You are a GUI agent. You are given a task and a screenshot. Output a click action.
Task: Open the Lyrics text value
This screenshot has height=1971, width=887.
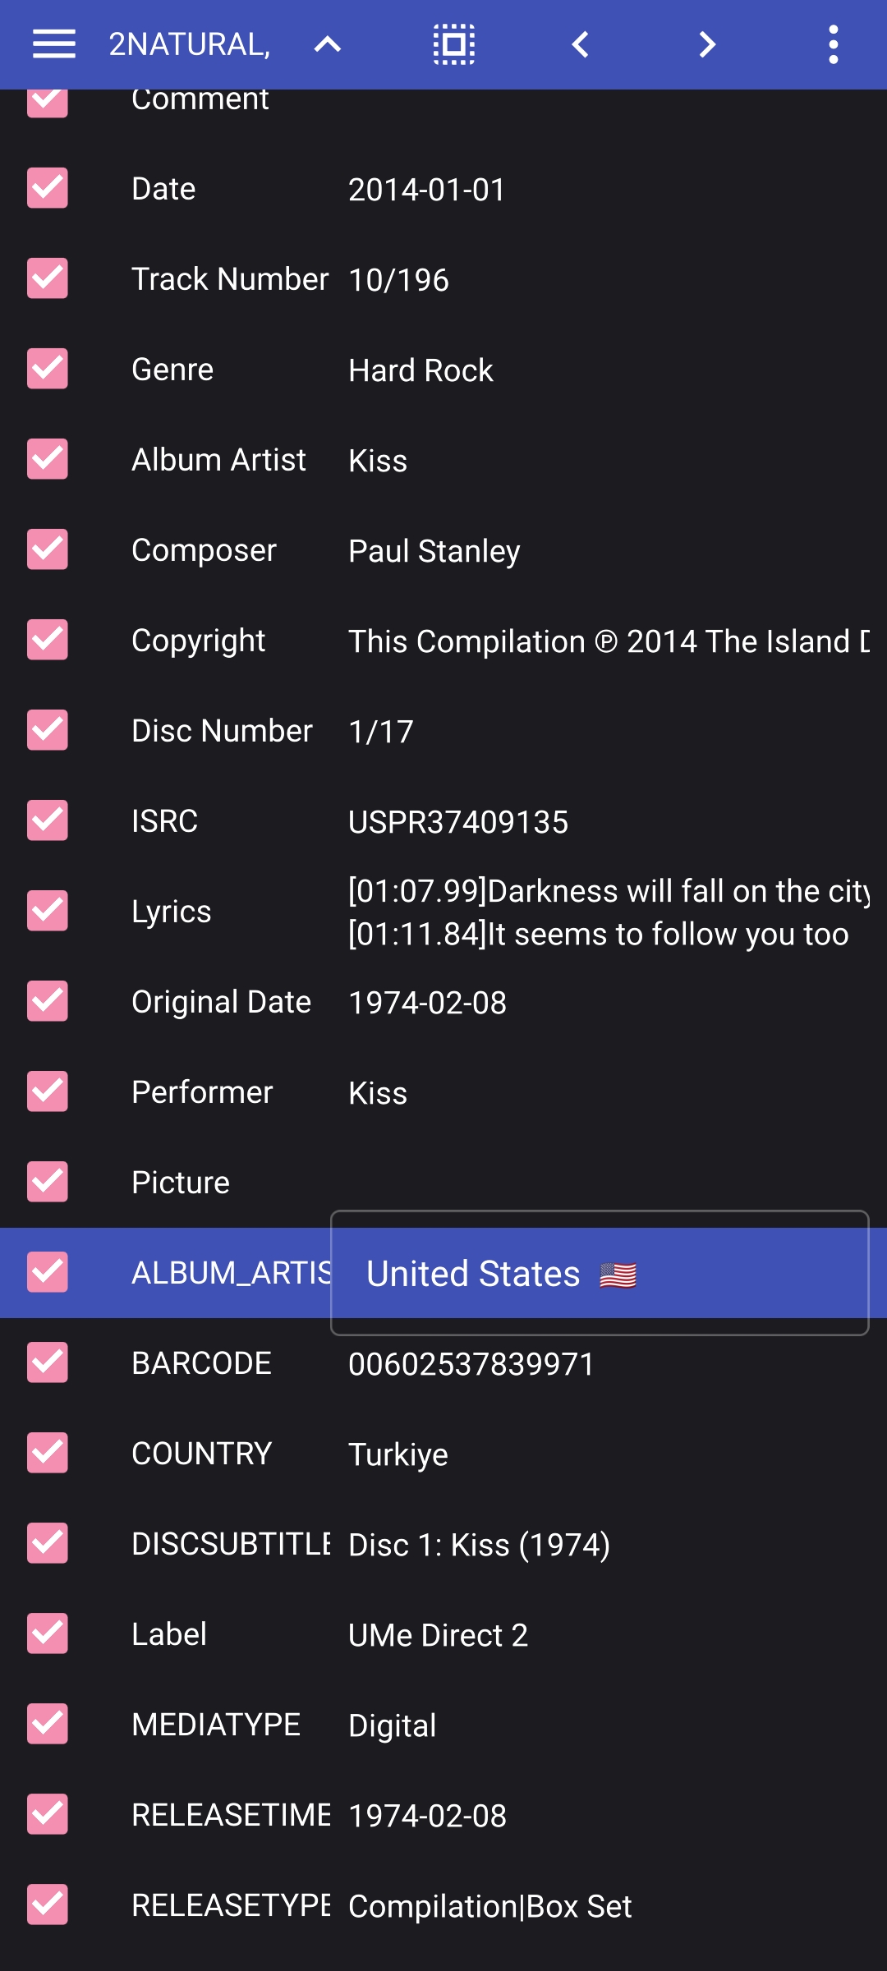(x=609, y=912)
